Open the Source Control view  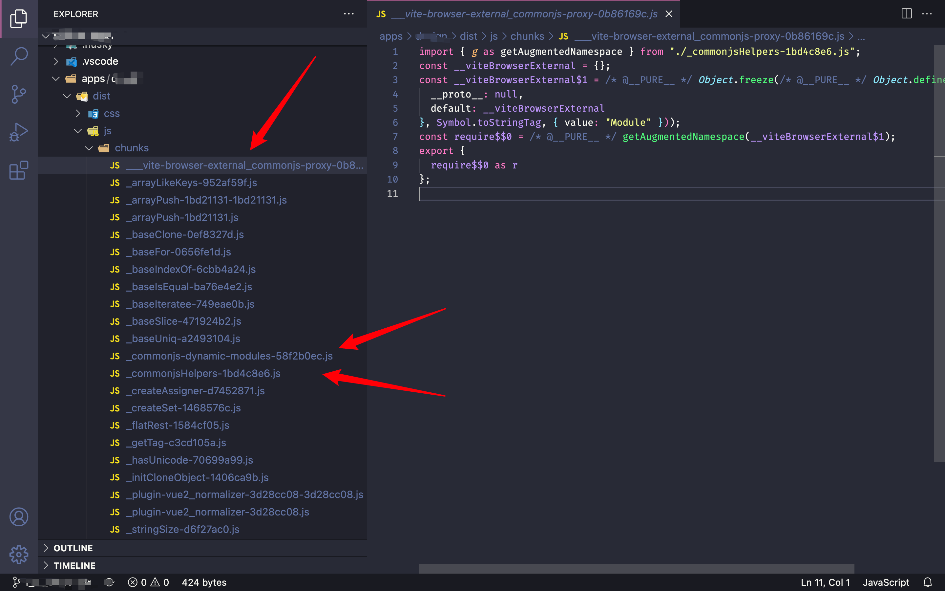pos(18,94)
